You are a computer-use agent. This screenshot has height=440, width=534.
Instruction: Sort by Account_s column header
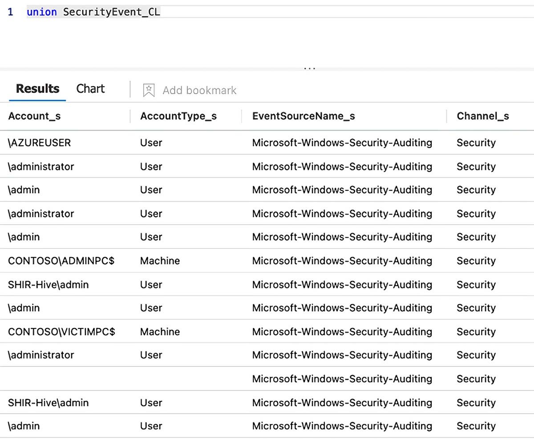[x=34, y=116]
